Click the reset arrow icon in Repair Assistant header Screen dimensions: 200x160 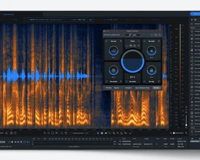[152, 35]
